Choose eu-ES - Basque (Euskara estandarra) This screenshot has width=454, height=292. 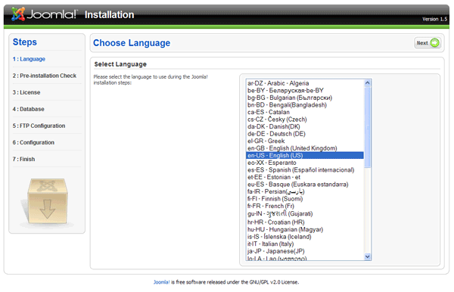[x=305, y=185]
